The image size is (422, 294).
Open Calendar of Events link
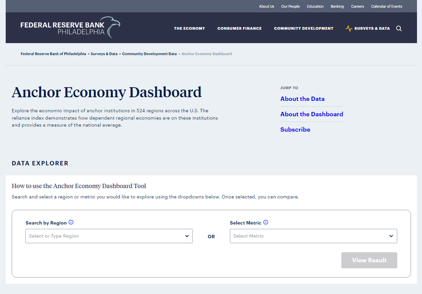coord(386,6)
